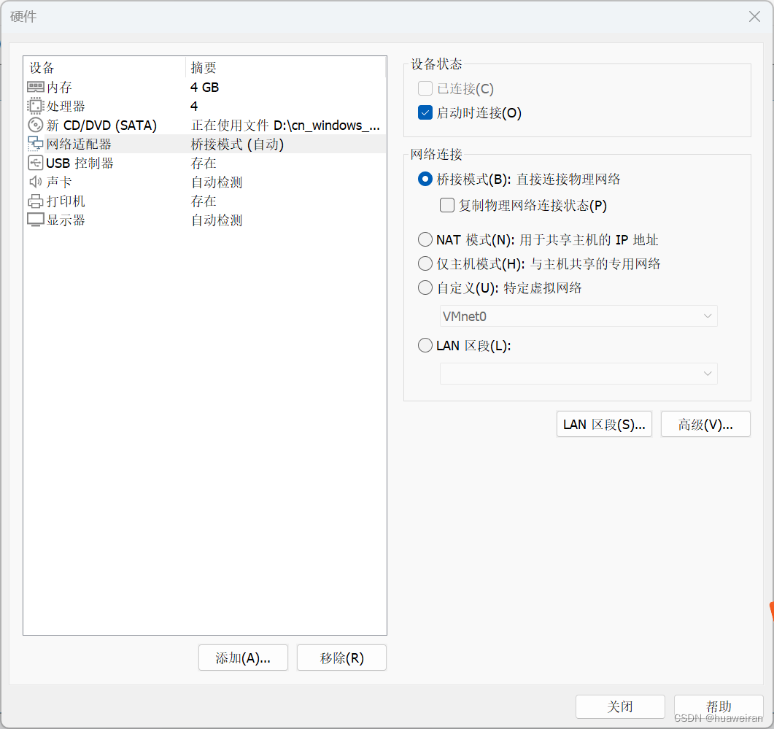Click the printer (打印机) icon
The image size is (774, 729).
pyautogui.click(x=36, y=201)
